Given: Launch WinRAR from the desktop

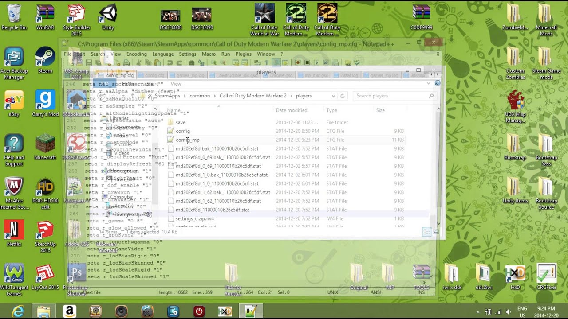Looking at the screenshot, I should click(45, 17).
